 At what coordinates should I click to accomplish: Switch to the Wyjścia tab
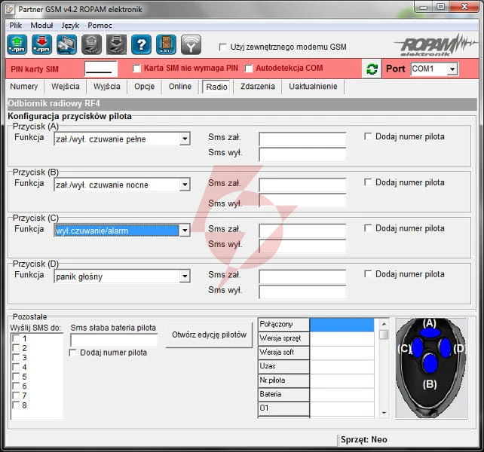click(107, 87)
